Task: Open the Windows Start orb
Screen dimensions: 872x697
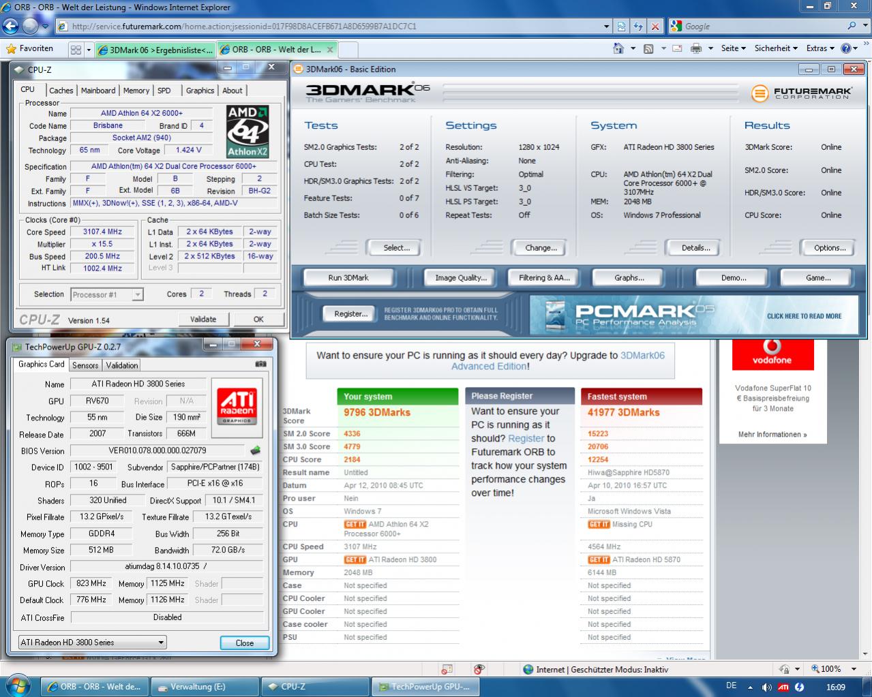Action: (x=18, y=685)
